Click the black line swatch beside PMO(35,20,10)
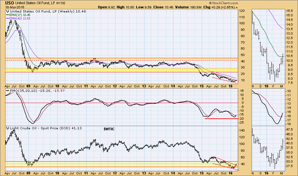Image resolution: width=298 pixels, height=176 pixels. coord(8,91)
